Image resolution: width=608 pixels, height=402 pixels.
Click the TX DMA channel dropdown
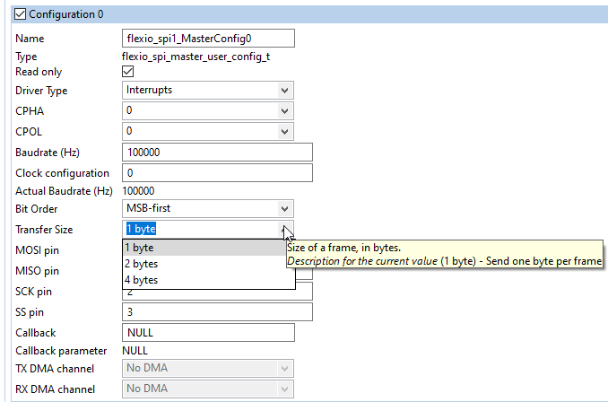(x=207, y=368)
